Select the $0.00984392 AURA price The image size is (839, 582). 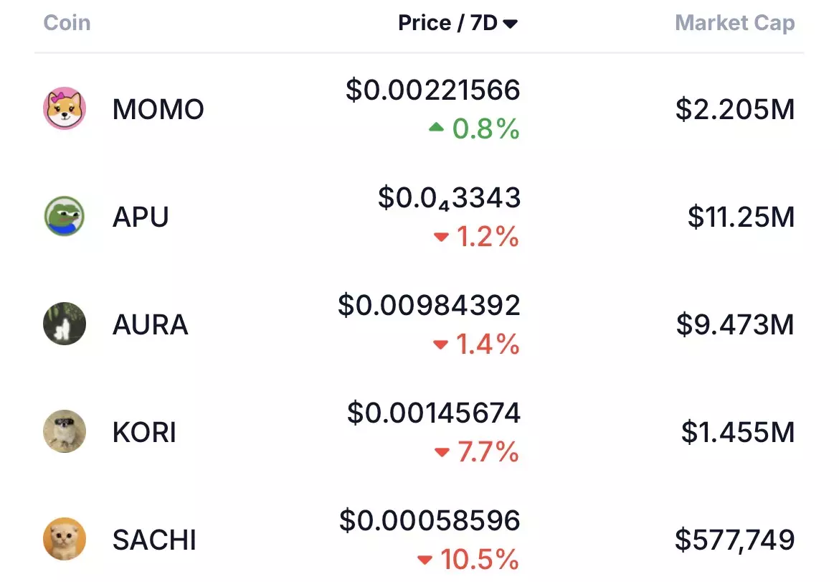(429, 305)
